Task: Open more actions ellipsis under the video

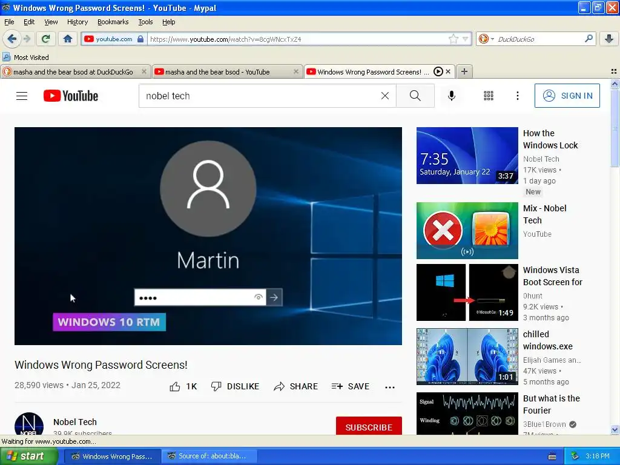Action: click(390, 387)
